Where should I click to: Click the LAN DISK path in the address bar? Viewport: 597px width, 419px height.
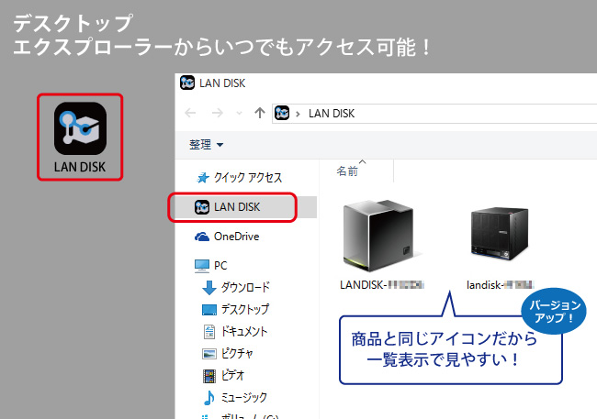pos(332,114)
